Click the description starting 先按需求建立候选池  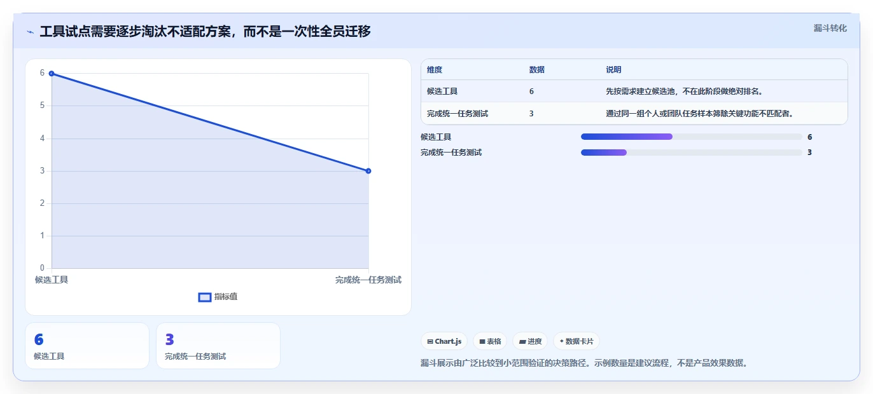coord(684,92)
